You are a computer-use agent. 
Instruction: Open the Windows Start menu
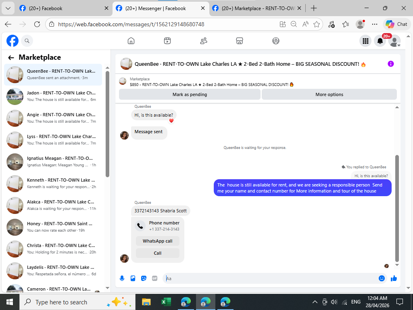pyautogui.click(x=10, y=302)
